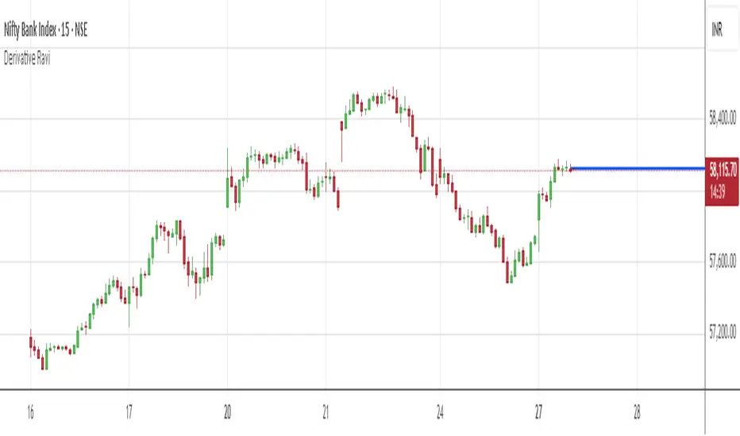Image resolution: width=740 pixels, height=436 pixels.
Task: Click the lowest red candle on the 16th
Action: click(x=41, y=361)
